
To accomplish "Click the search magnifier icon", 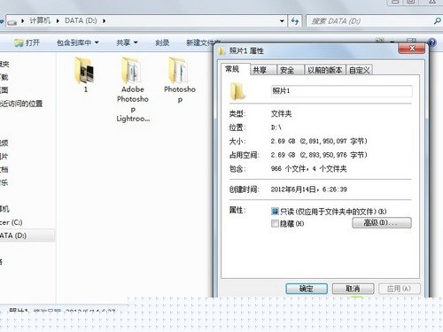I will pyautogui.click(x=437, y=21).
